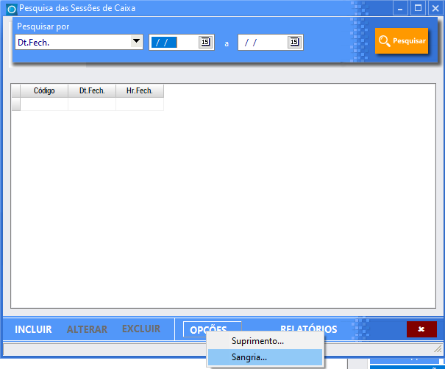The width and height of the screenshot is (445, 369).
Task: Open the start date calendar picker
Action: tap(205, 42)
